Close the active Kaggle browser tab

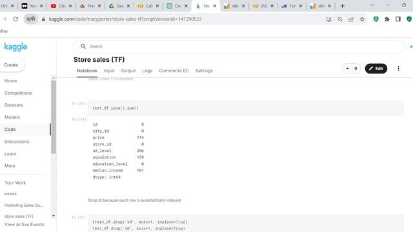coord(215,6)
